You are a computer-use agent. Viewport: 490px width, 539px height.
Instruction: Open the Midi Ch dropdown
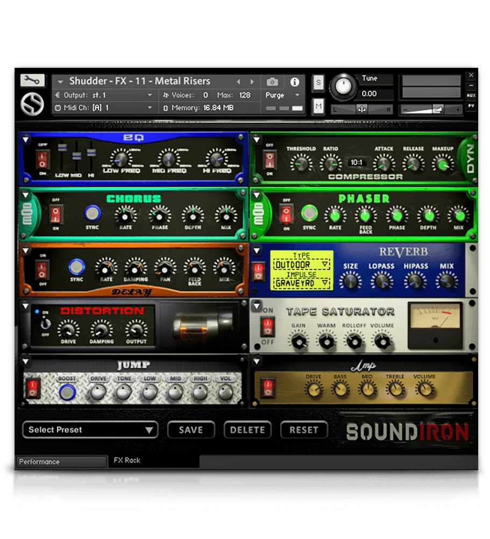click(103, 108)
